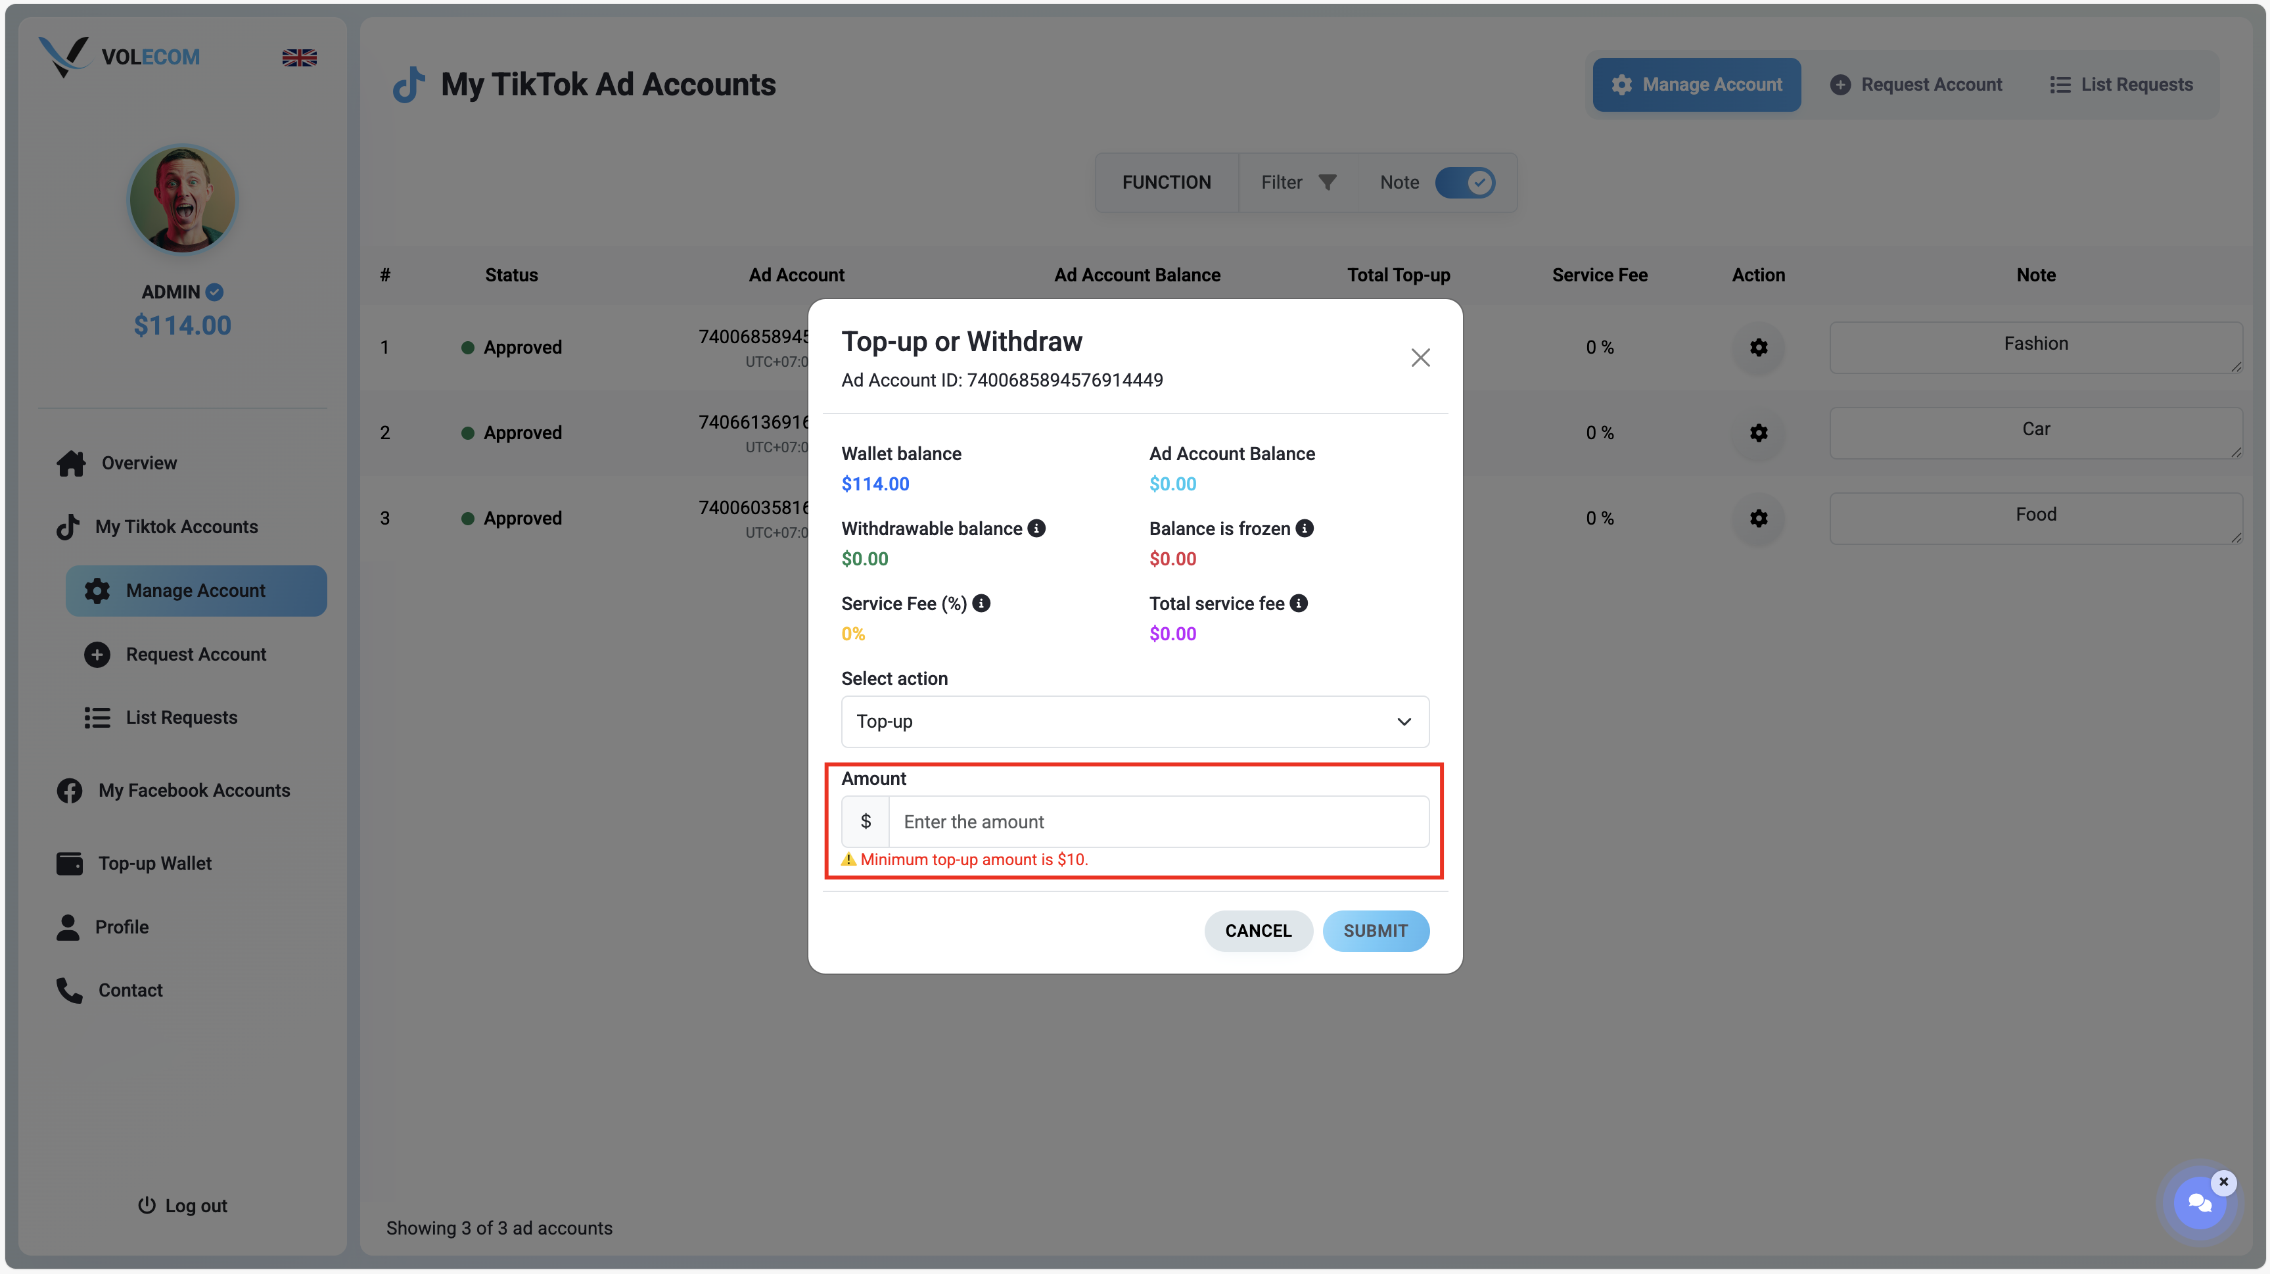2270x1274 pixels.
Task: Open List Requests in the sidebar
Action: (x=181, y=718)
